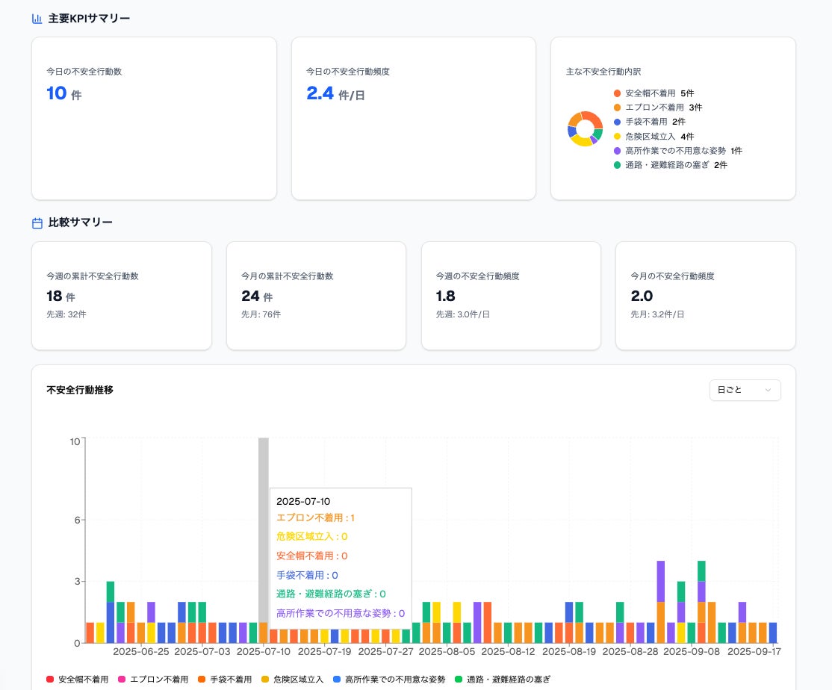The height and width of the screenshot is (690, 832).
Task: Click the 今日の不安全行動頻度 2.4 件/日 card
Action: [413, 118]
